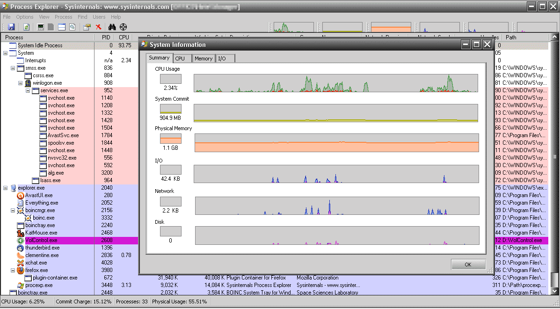Select the thunderbird.exe process row
The width and height of the screenshot is (560, 309).
[42, 248]
